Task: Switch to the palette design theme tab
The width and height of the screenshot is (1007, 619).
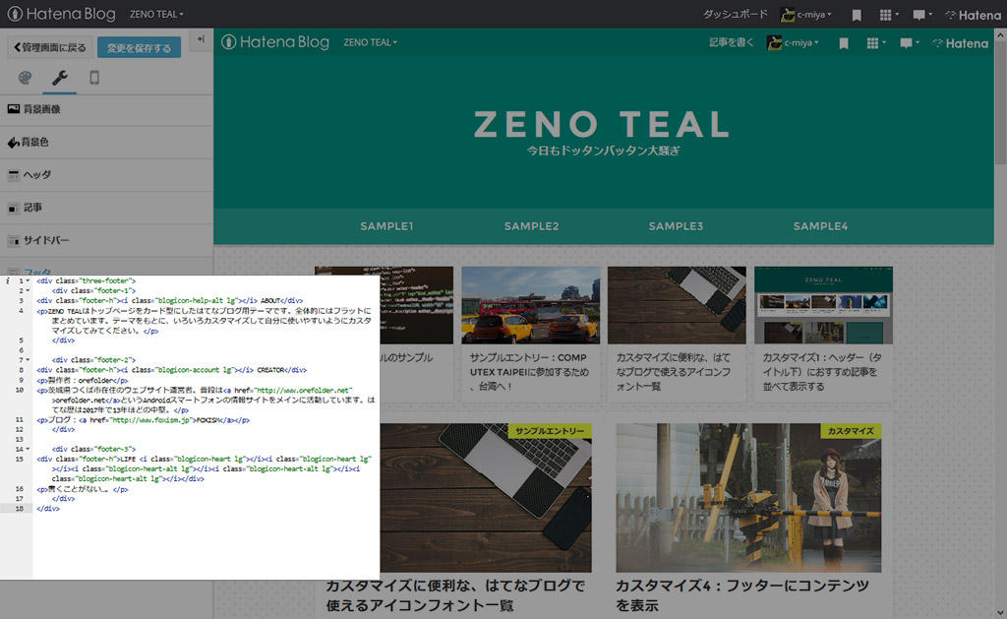Action: [x=25, y=78]
